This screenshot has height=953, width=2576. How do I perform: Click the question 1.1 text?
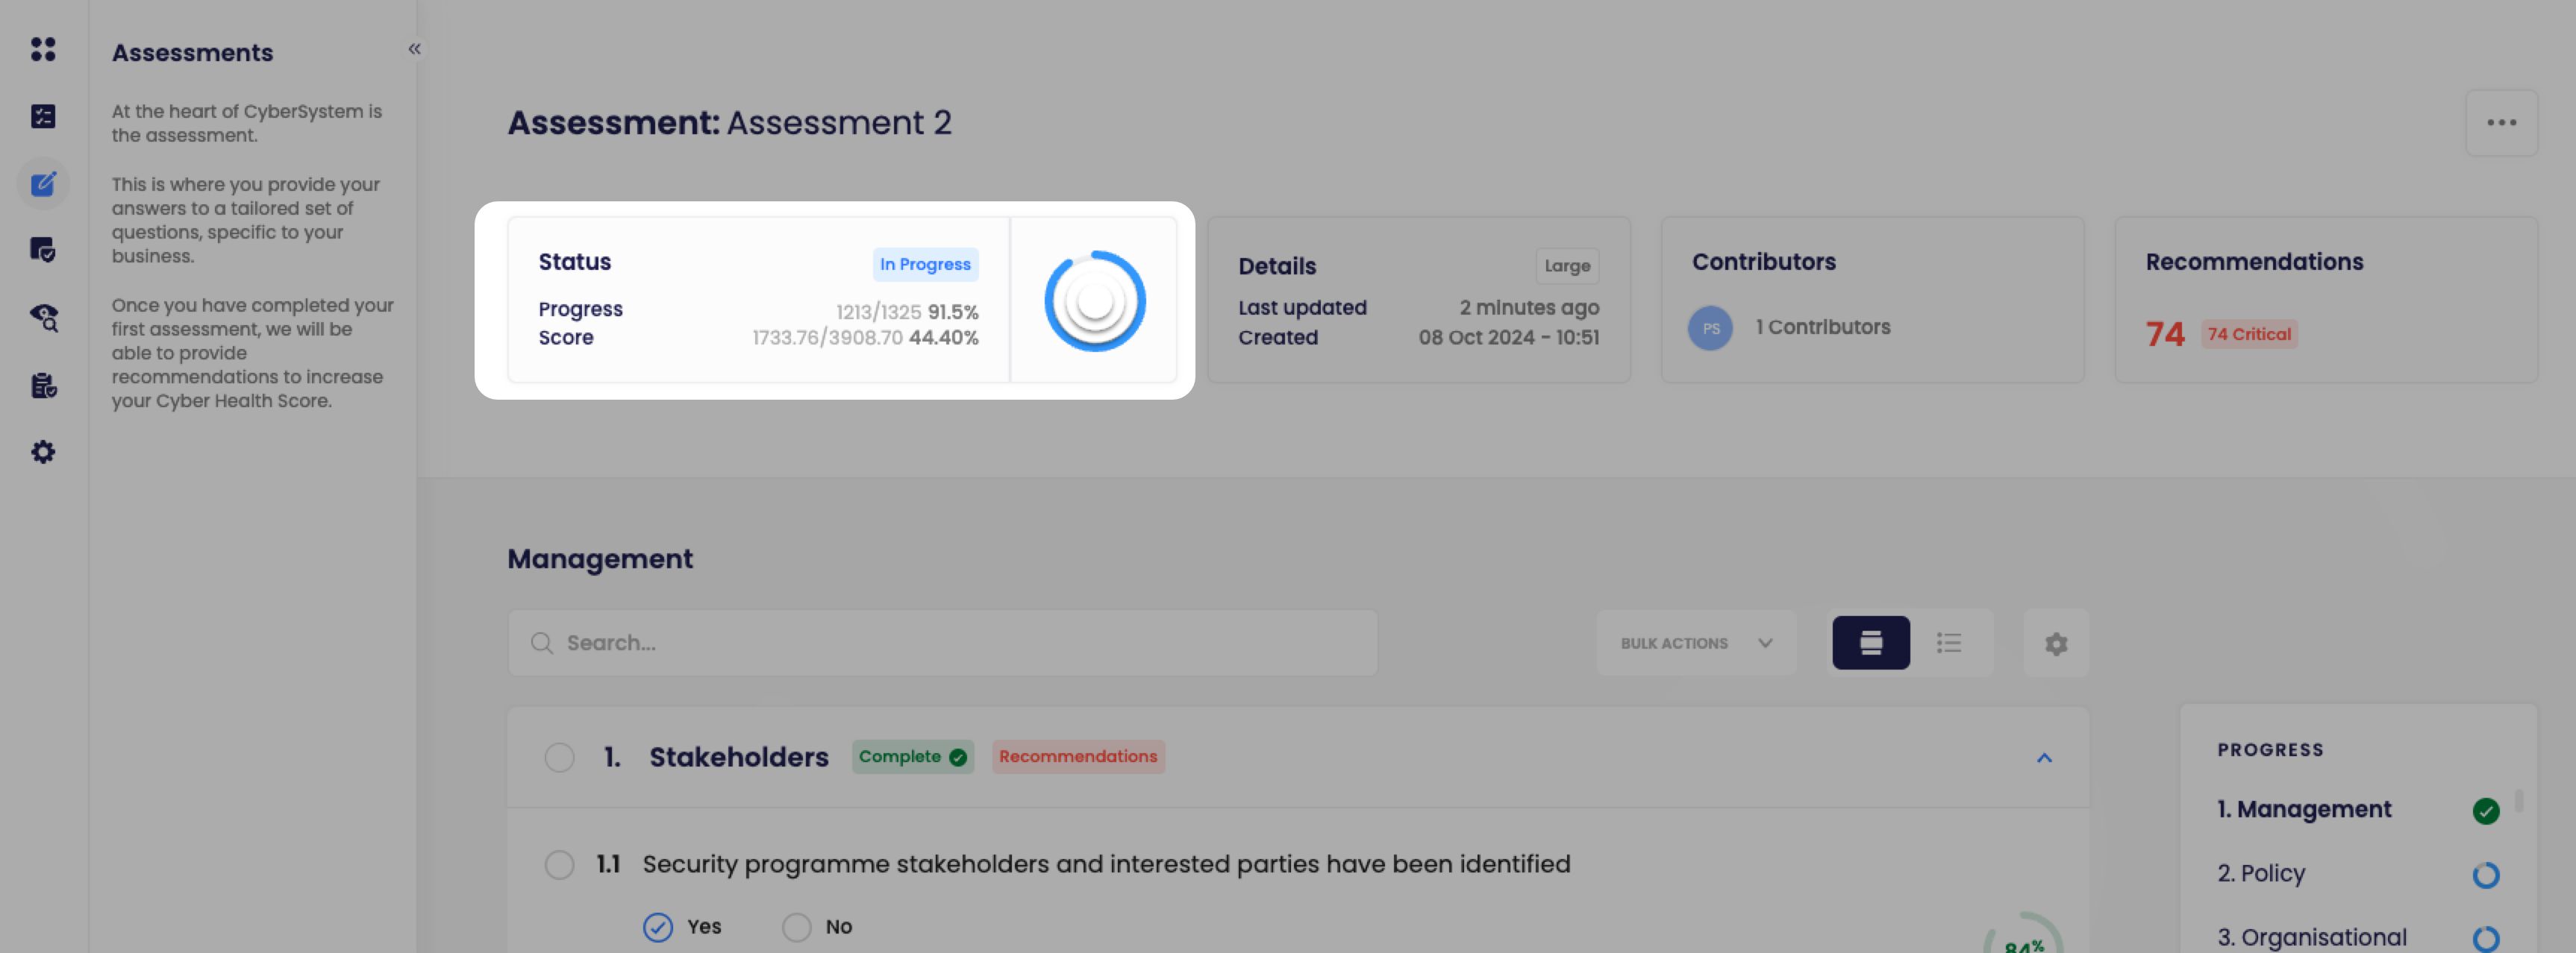click(x=1105, y=864)
